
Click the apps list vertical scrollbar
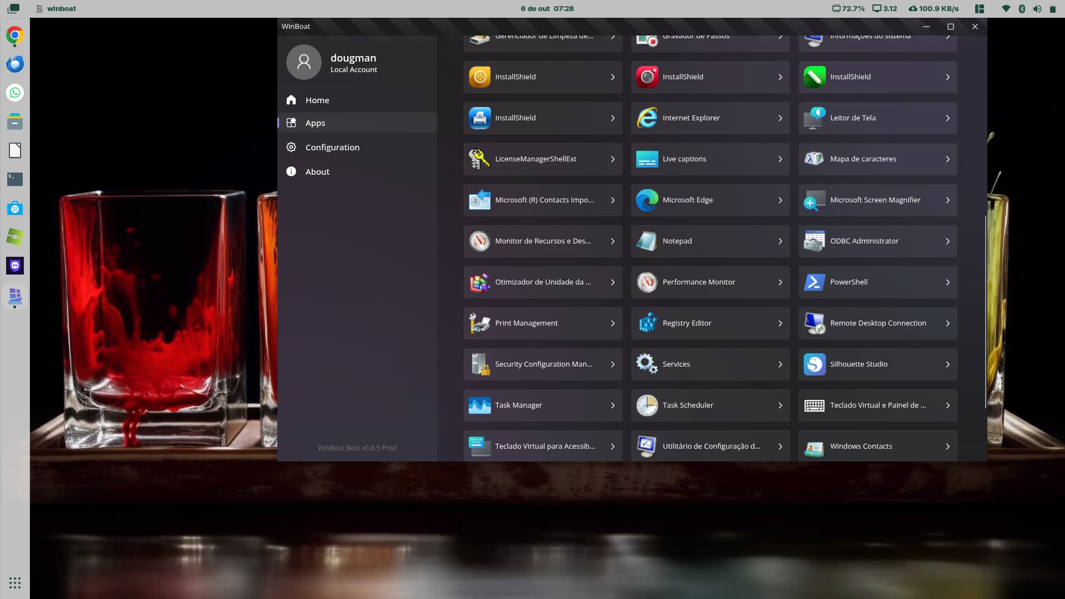click(x=986, y=311)
